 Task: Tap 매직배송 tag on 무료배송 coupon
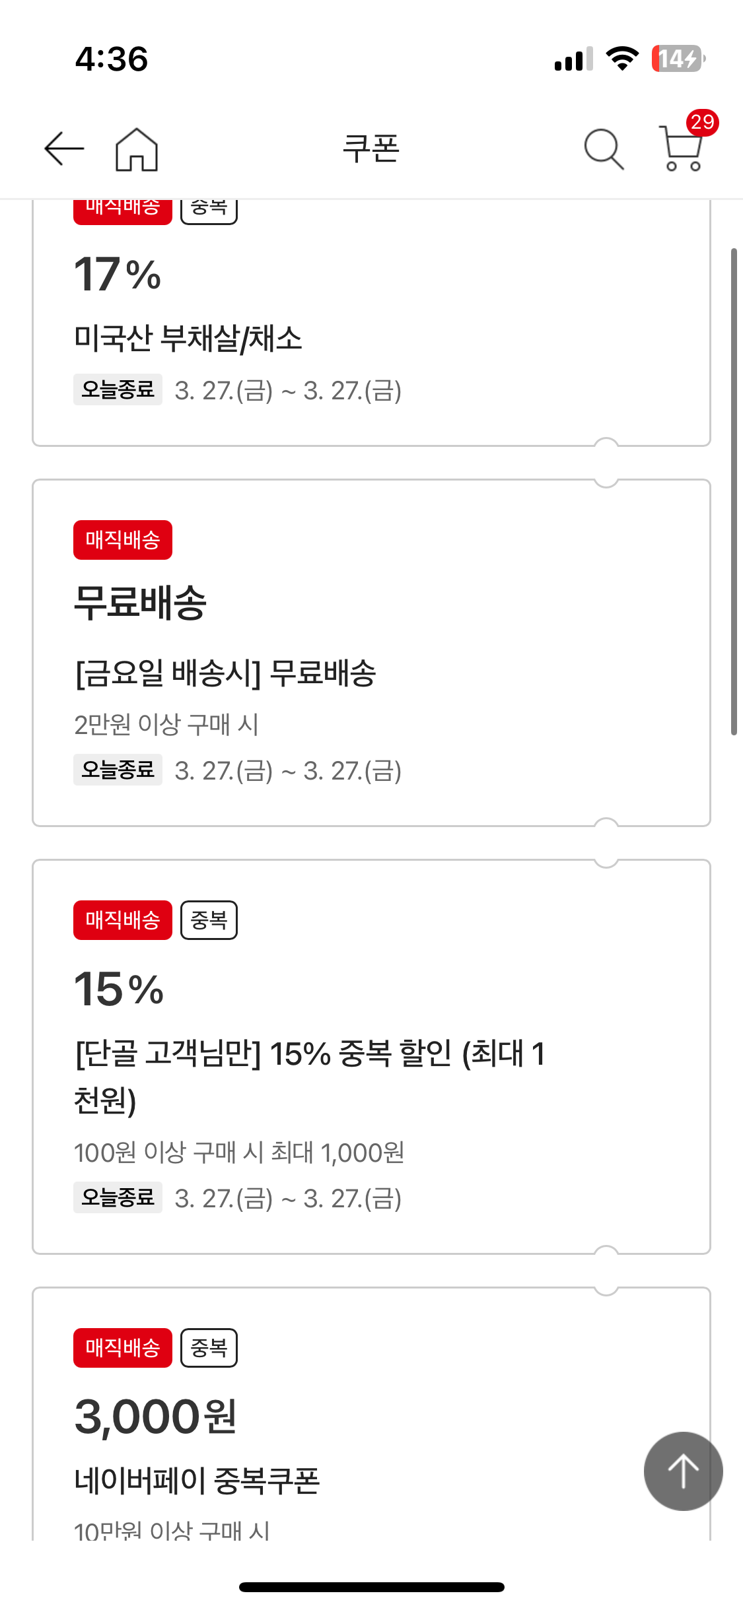pyautogui.click(x=123, y=540)
